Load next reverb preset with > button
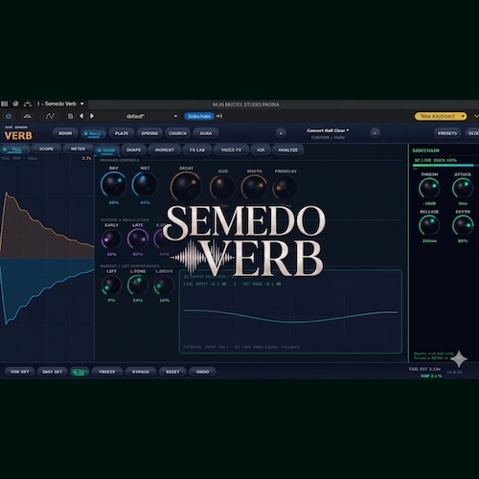 (x=375, y=133)
